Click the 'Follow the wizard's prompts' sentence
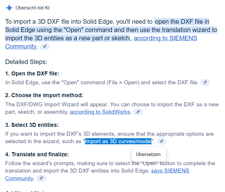 point(40,163)
